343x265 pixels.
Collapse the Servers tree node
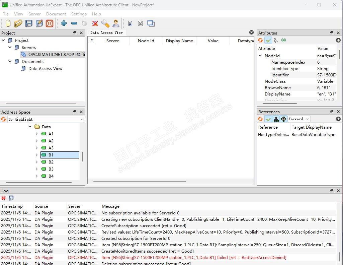click(x=10, y=47)
